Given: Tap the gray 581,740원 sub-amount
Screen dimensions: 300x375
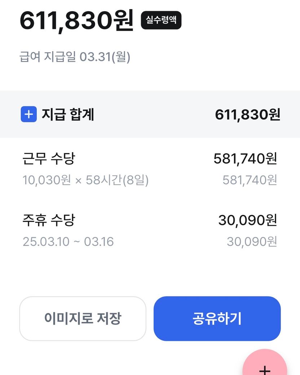Looking at the screenshot, I should pos(250,180).
